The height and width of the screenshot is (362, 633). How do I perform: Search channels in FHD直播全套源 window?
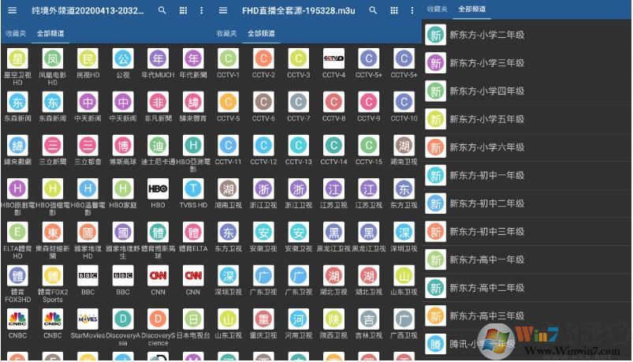tap(373, 10)
